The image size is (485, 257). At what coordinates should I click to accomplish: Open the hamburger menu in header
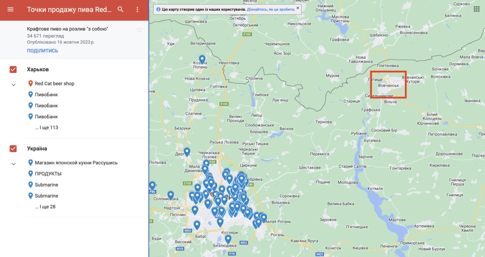[x=10, y=9]
